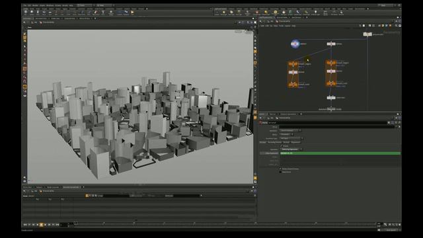Select the purple round node in network
The image size is (423, 238).
pos(295,44)
